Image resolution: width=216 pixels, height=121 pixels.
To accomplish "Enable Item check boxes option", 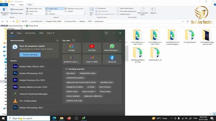I will (118, 8).
